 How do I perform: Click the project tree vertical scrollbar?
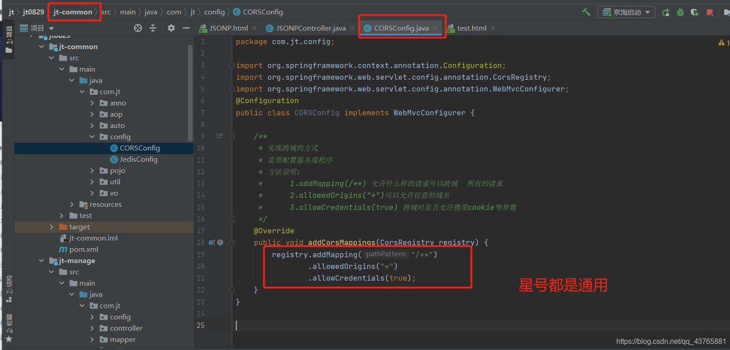(x=190, y=92)
